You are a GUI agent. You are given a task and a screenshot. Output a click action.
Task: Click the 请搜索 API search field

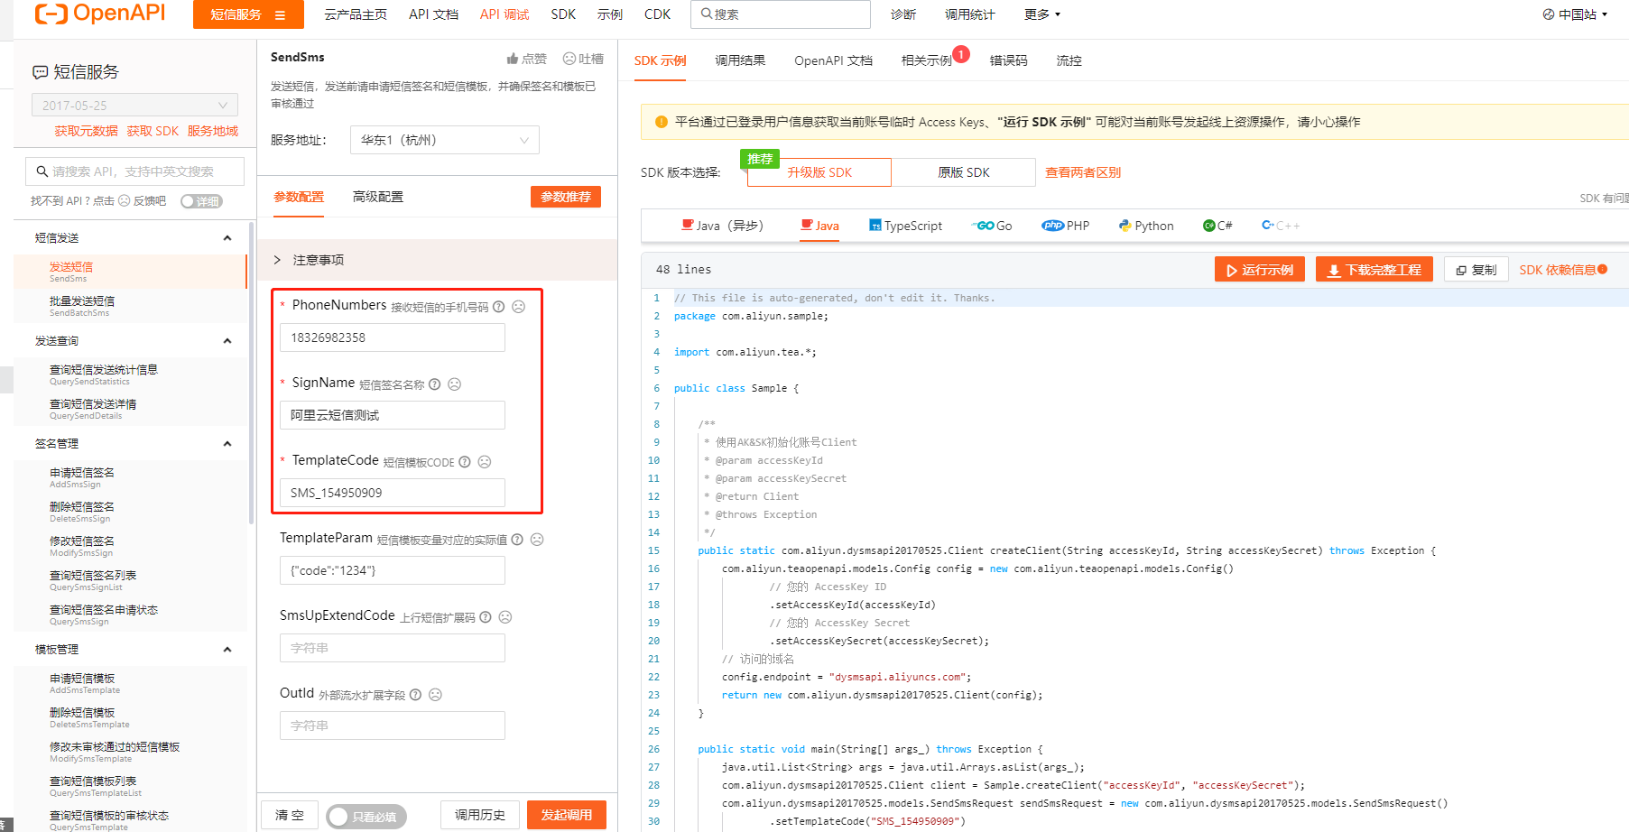tap(135, 171)
